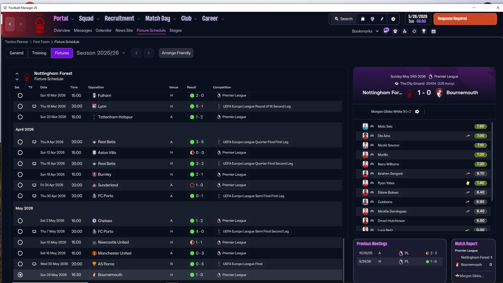
Task: Open the world globe icon in the top bar
Action: click(372, 19)
